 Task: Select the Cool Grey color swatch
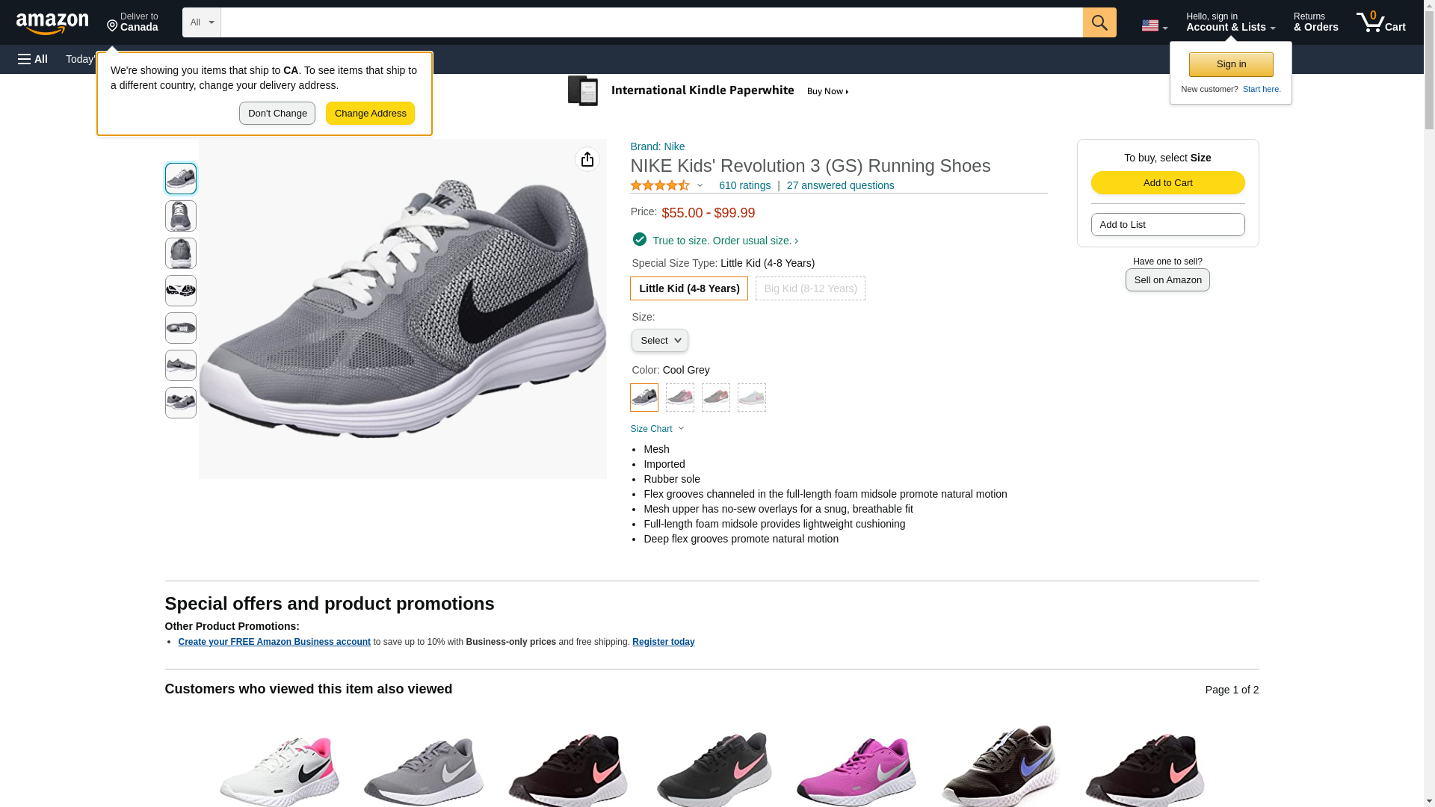[644, 398]
